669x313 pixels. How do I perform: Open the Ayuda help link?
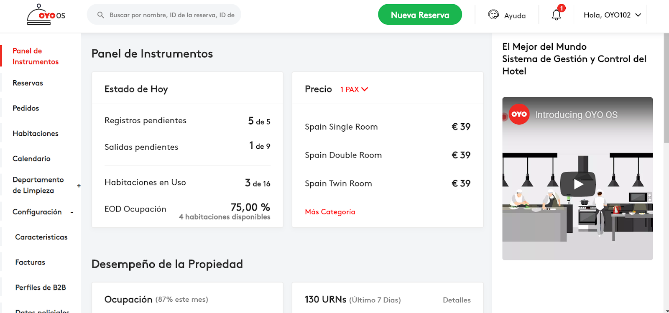coord(515,15)
